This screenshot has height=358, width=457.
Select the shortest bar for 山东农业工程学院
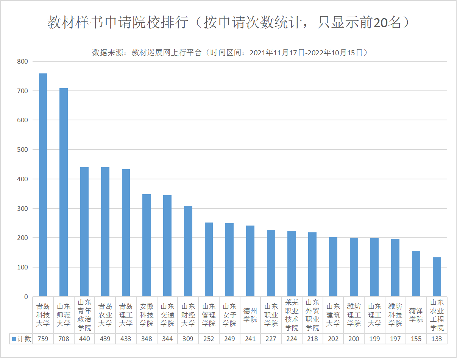coord(437,277)
